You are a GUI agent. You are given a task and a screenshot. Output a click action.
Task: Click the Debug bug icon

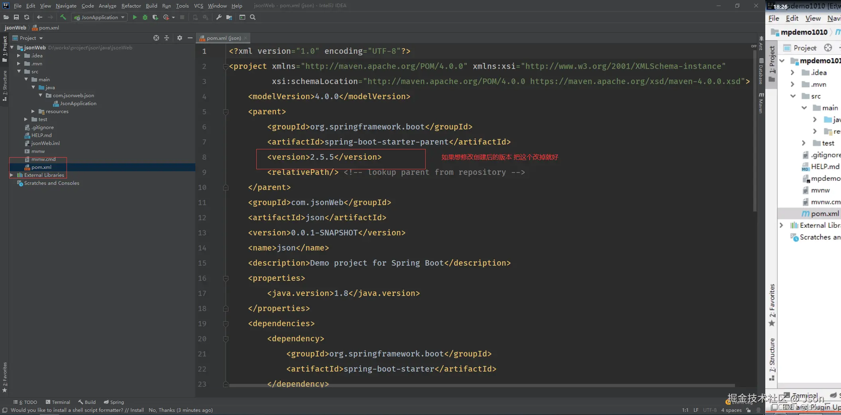(x=145, y=17)
